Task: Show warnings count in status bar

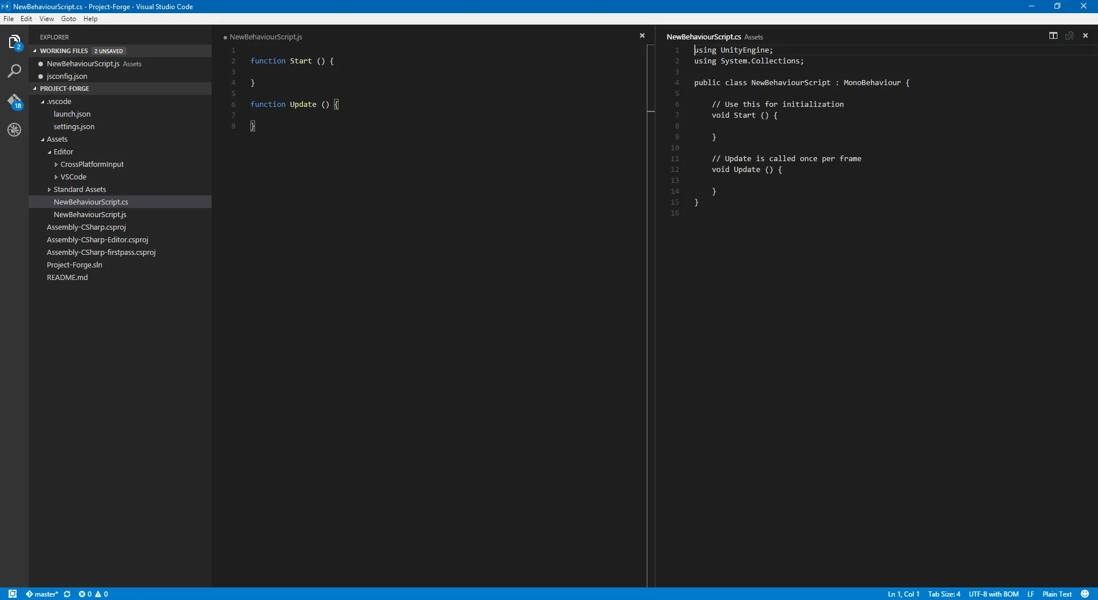Action: (x=102, y=594)
